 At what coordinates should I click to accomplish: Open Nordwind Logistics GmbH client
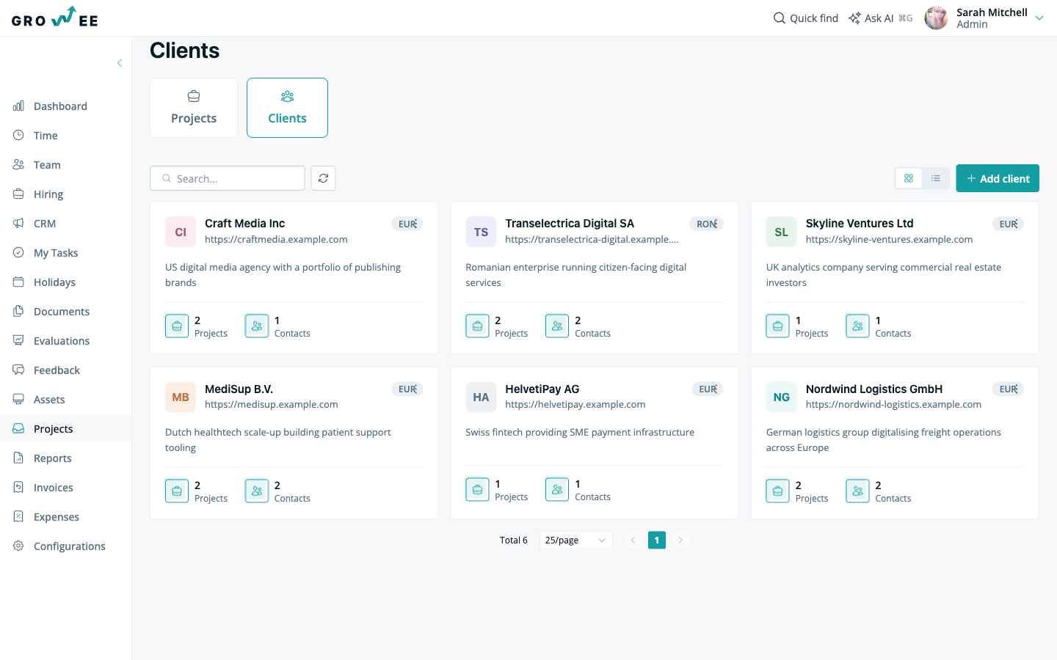coord(874,389)
